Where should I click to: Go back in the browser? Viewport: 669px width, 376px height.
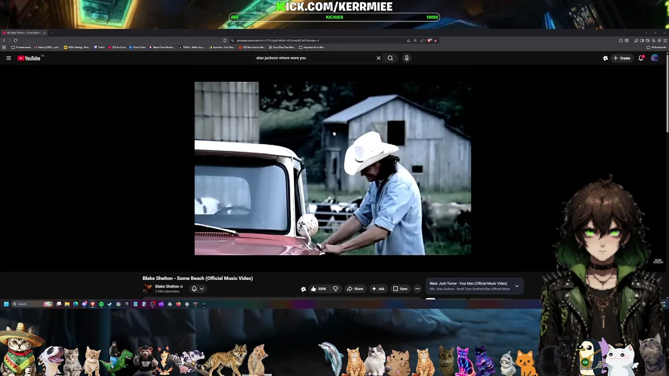(4, 40)
